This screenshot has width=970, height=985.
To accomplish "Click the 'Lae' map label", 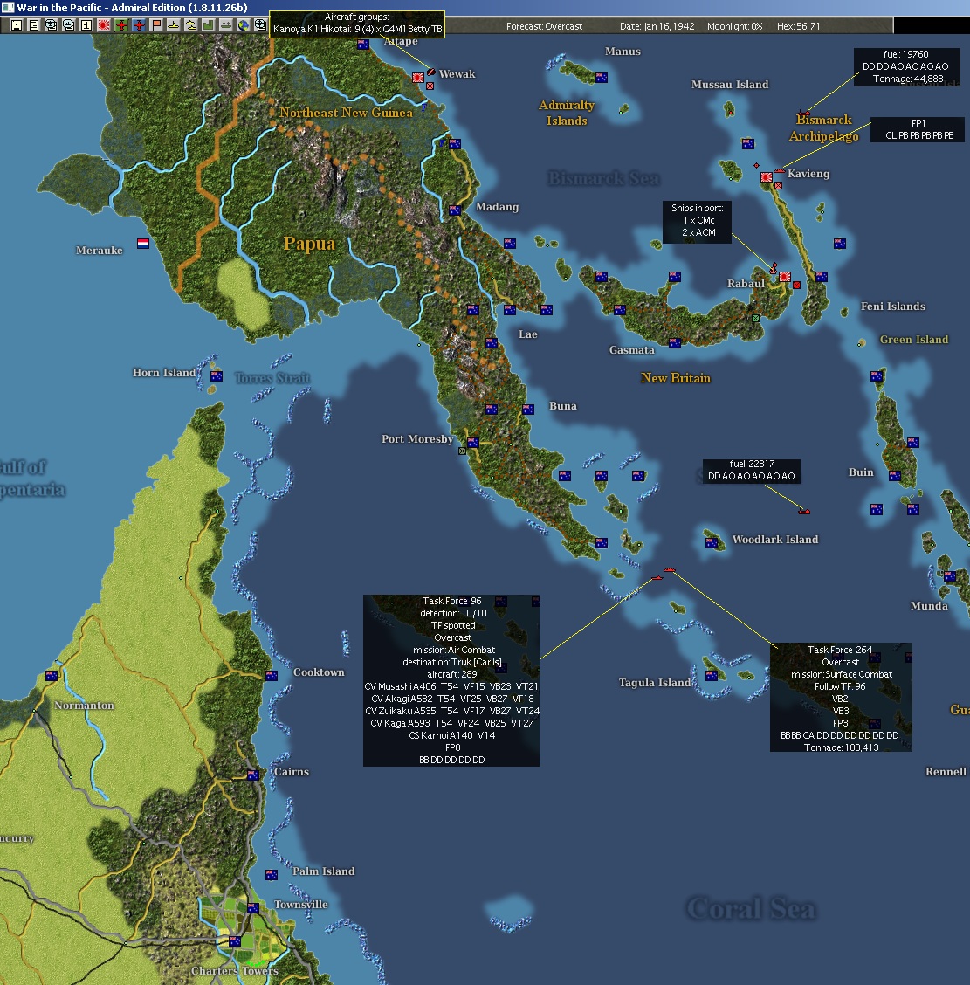I will (x=527, y=334).
